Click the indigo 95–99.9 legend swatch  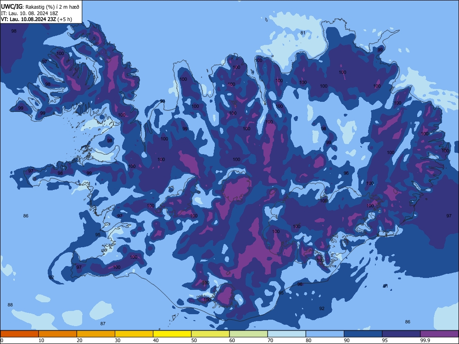point(401,334)
